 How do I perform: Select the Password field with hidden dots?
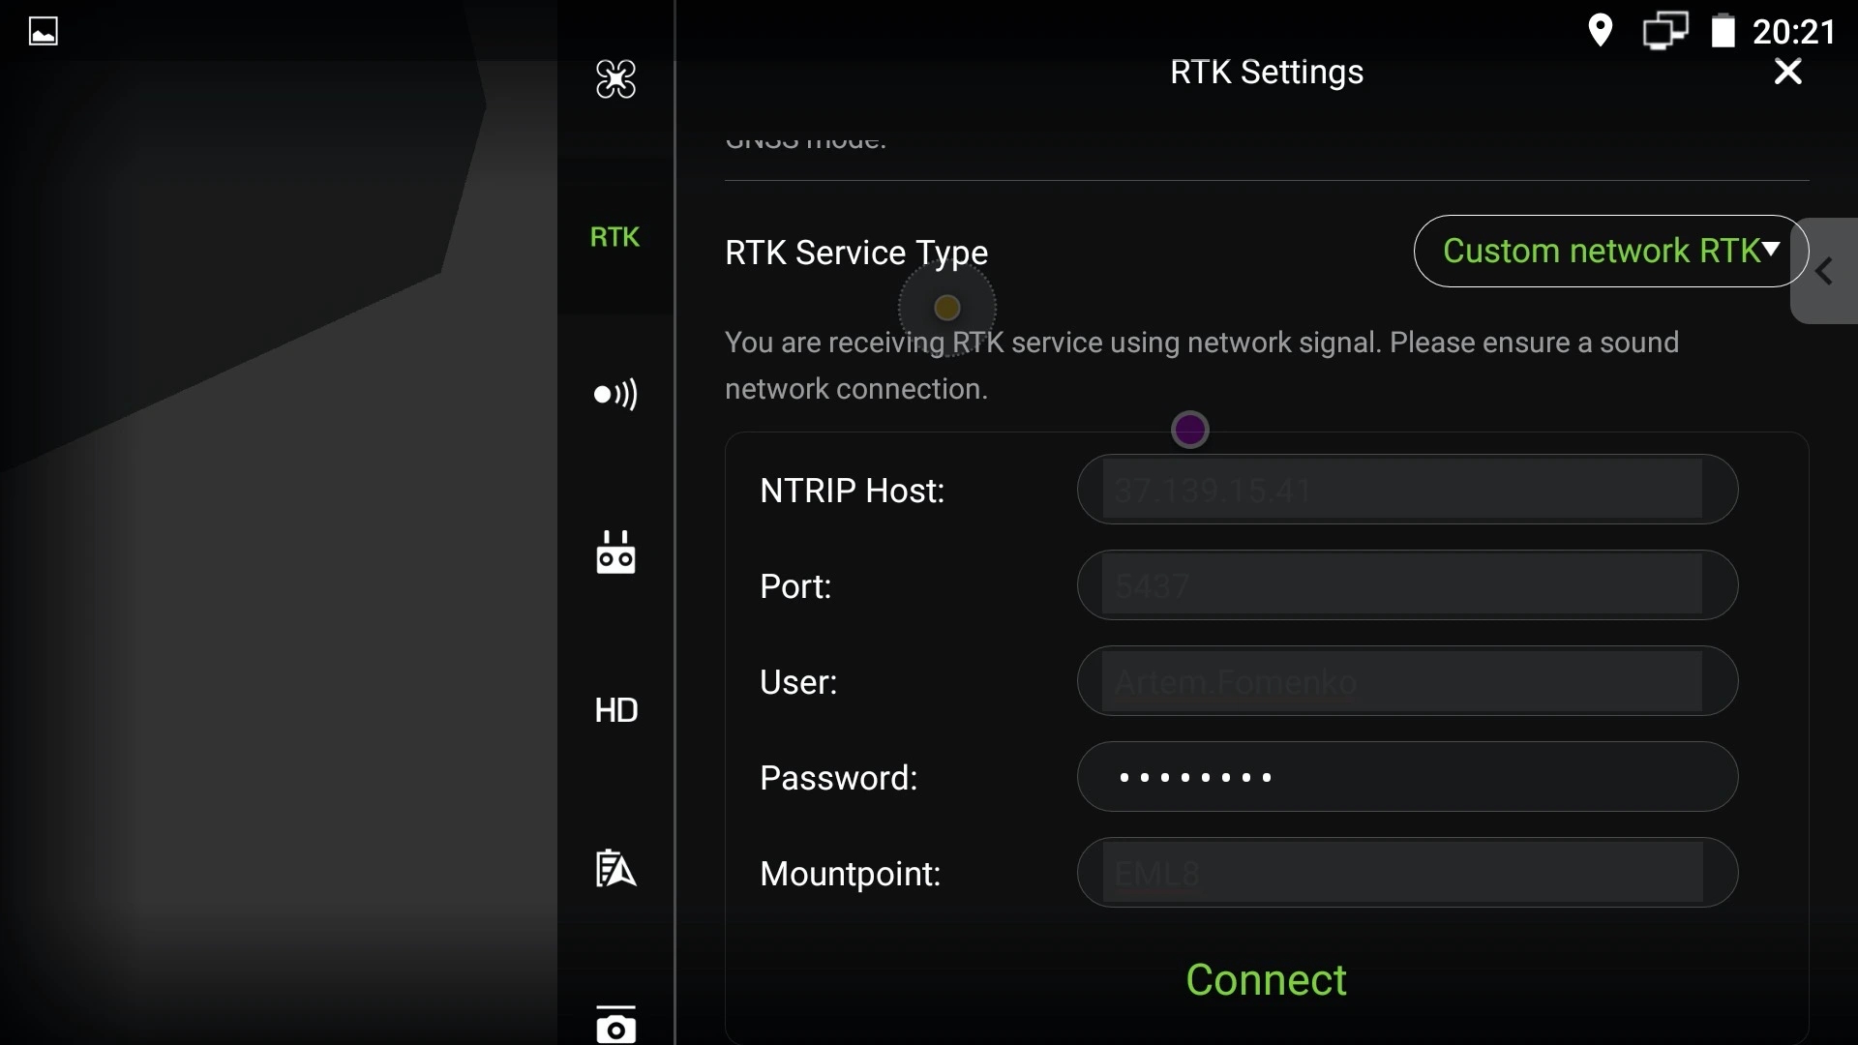pos(1403,777)
